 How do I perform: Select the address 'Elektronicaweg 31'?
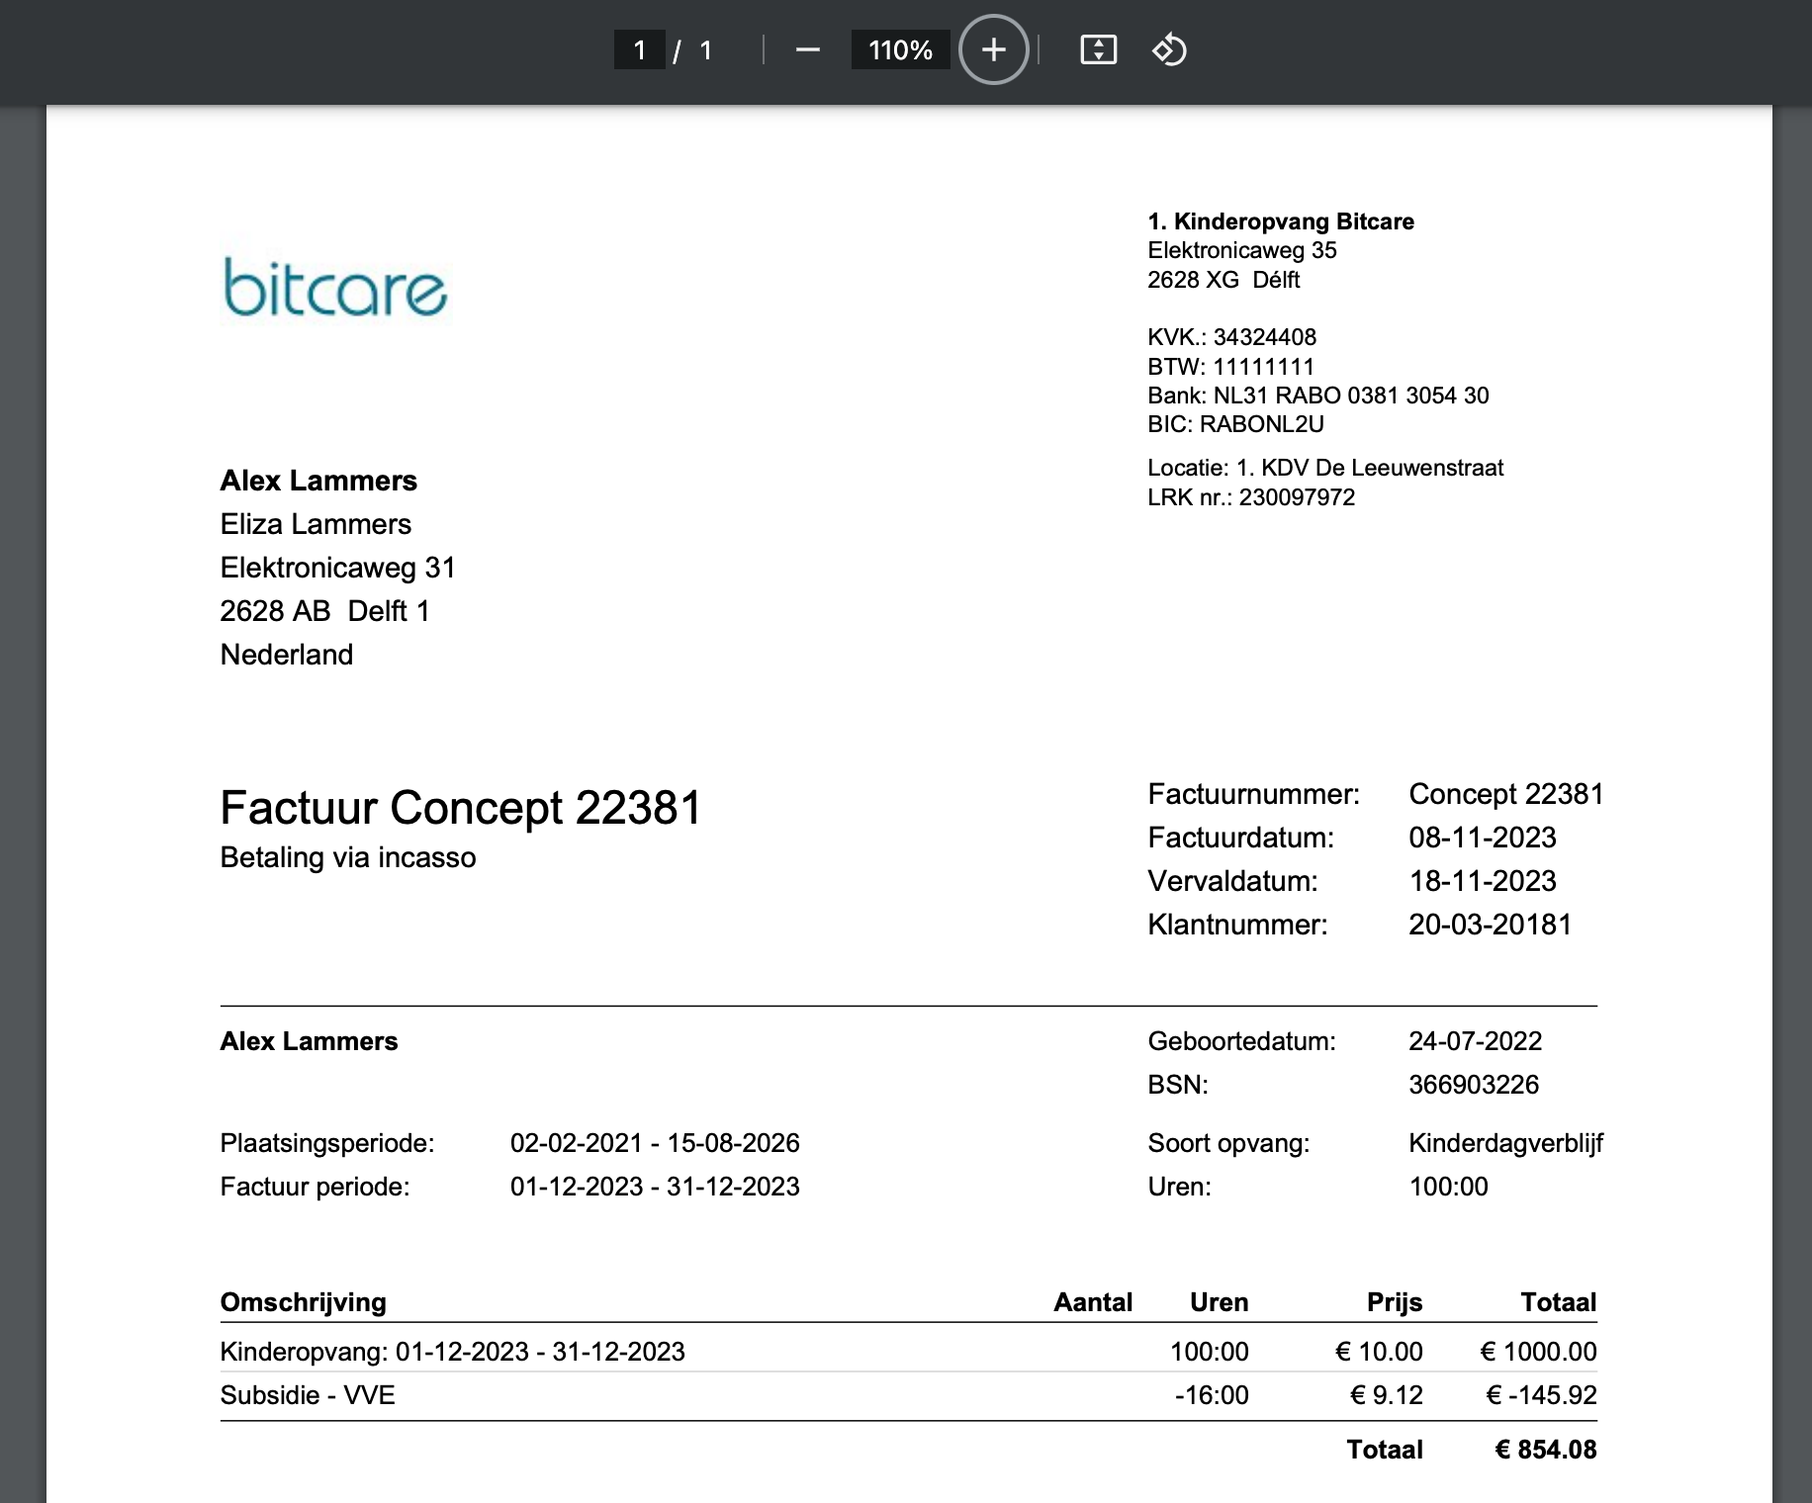pyautogui.click(x=337, y=568)
